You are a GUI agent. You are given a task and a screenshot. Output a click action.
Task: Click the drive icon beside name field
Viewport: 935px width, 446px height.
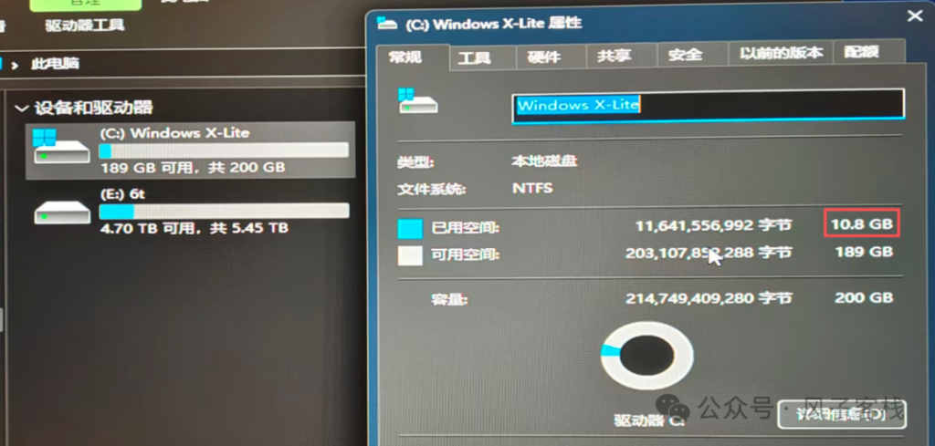(x=417, y=101)
